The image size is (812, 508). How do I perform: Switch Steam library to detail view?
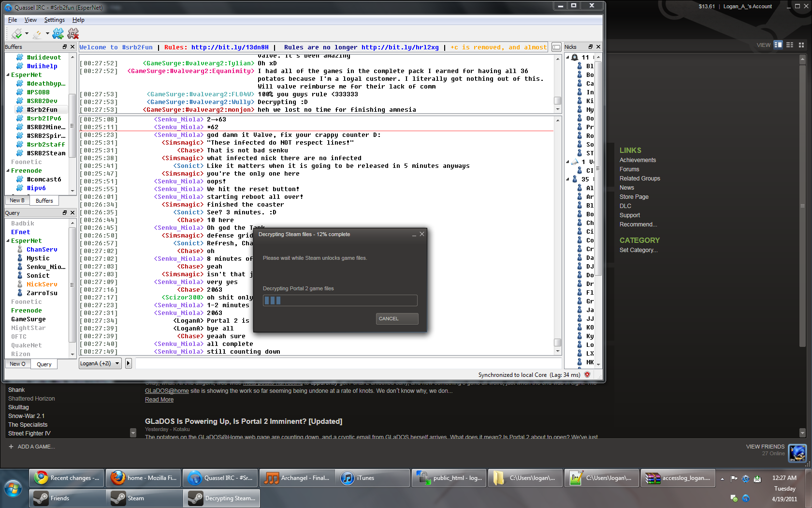(778, 45)
